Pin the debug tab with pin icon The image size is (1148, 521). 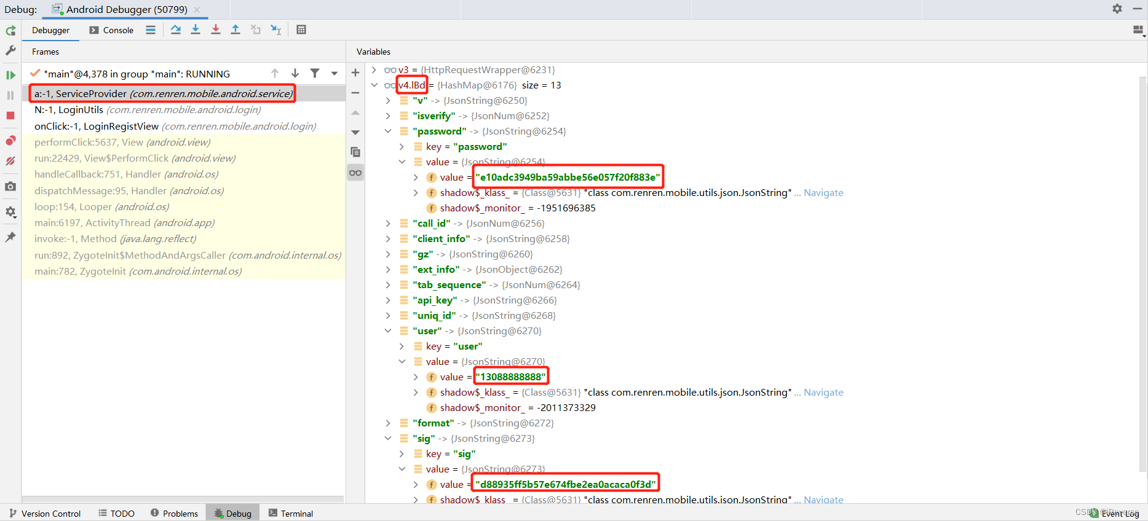click(x=10, y=237)
